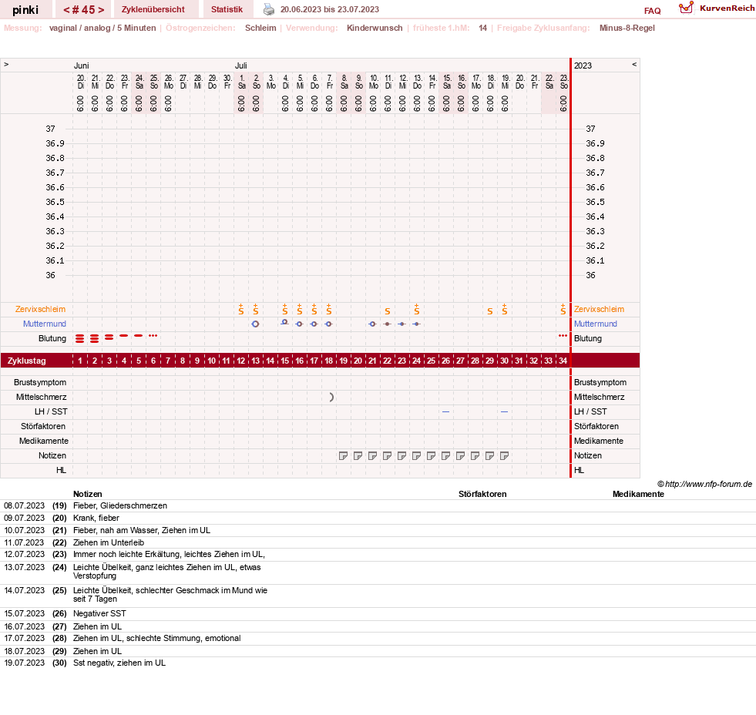This screenshot has width=756, height=715.
Task: Click the right-side Zervixschleim label
Action: coord(599,310)
